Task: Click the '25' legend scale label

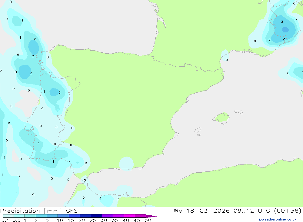Action: 93,220
